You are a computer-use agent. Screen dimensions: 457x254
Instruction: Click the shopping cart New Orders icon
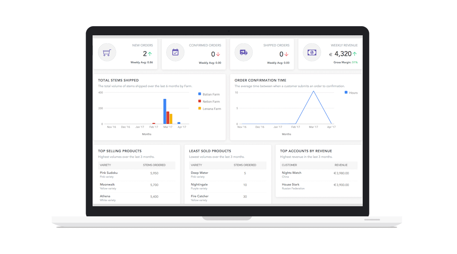pos(107,53)
